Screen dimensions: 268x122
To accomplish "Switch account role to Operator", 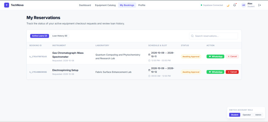I will pos(247,115).
